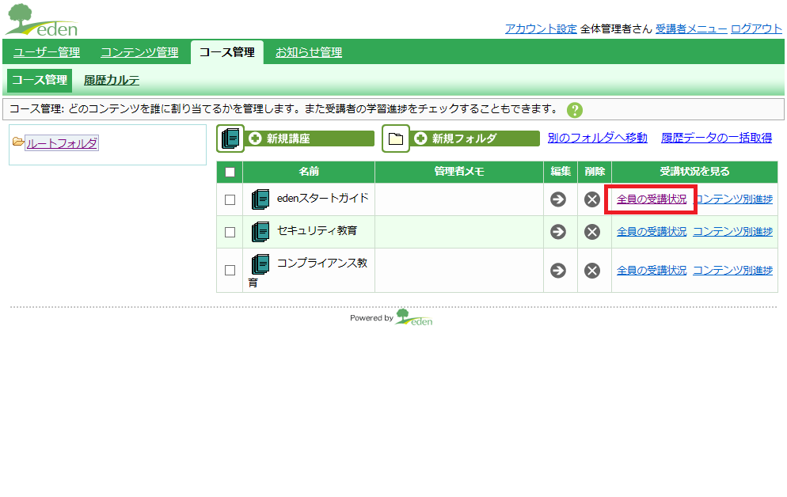Image resolution: width=787 pixels, height=497 pixels.
Task: Open the お知らせ管理 tab
Action: (309, 52)
